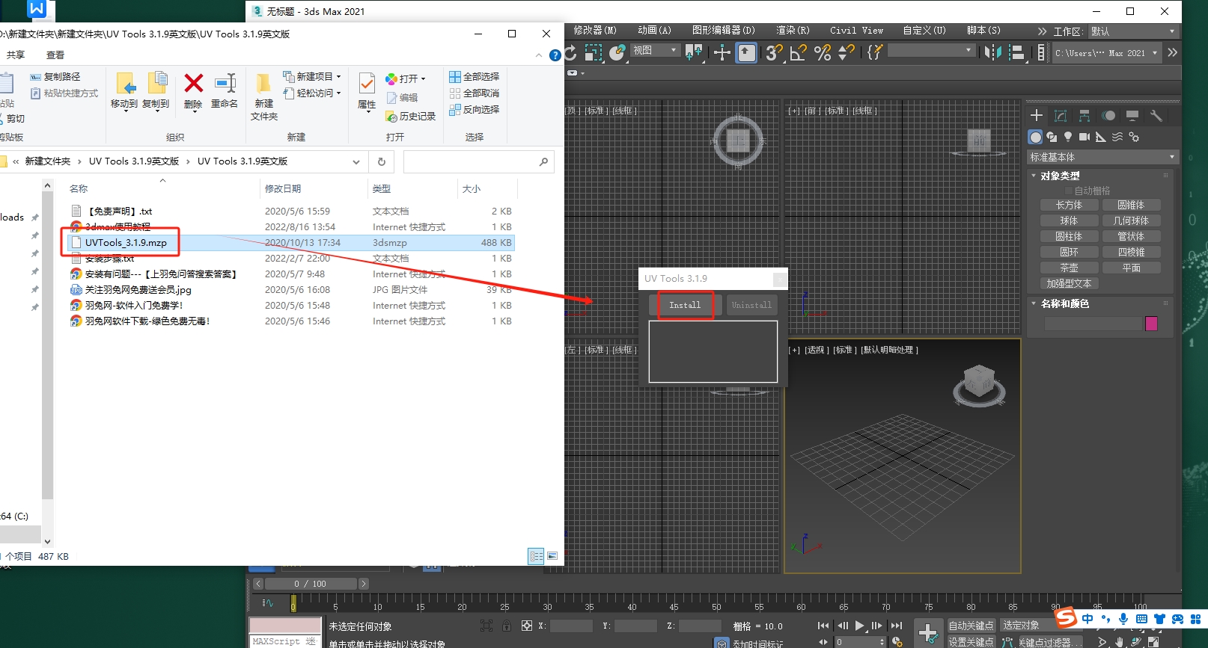Click the Select and Scale icon
This screenshot has height=648, width=1208.
[x=594, y=52]
